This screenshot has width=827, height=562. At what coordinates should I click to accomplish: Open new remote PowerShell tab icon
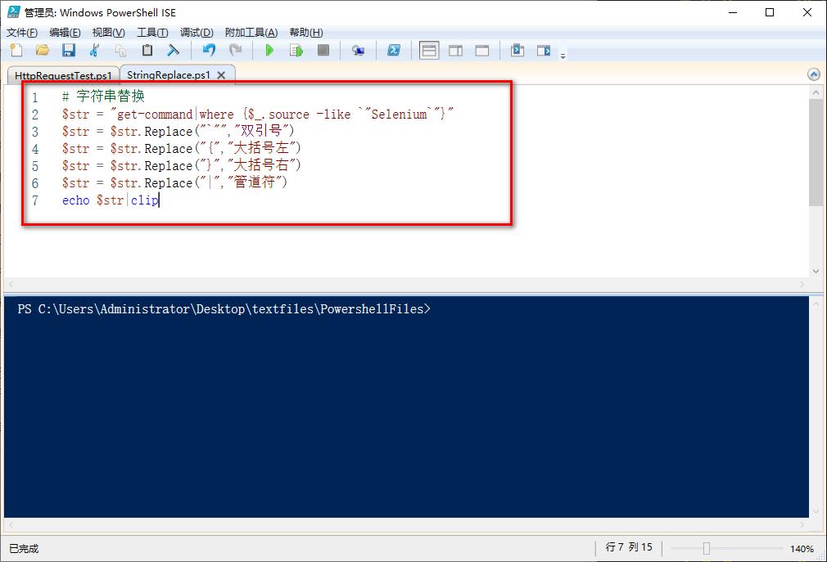(x=358, y=51)
